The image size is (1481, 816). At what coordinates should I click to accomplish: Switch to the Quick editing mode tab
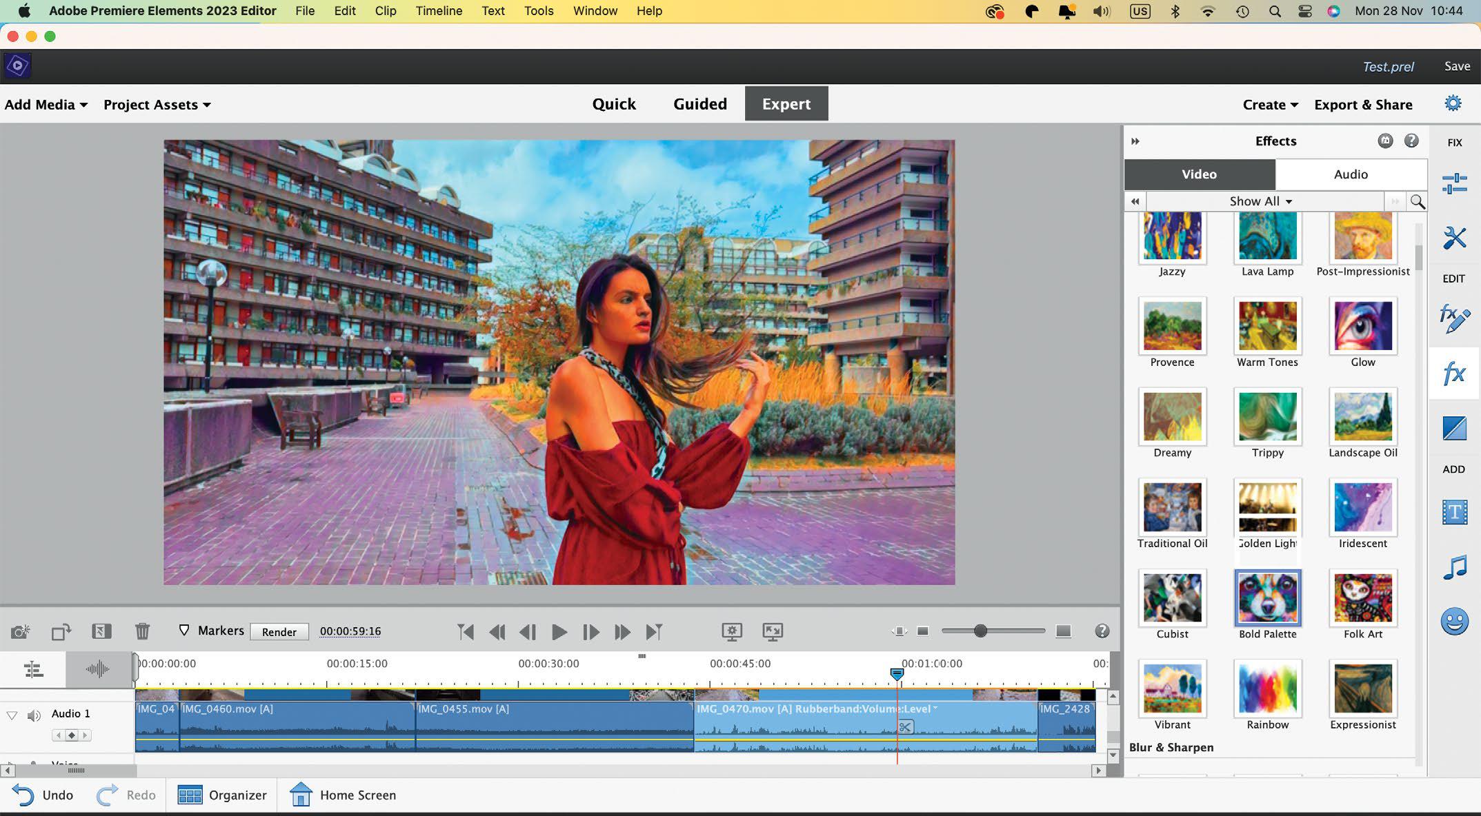pos(613,103)
